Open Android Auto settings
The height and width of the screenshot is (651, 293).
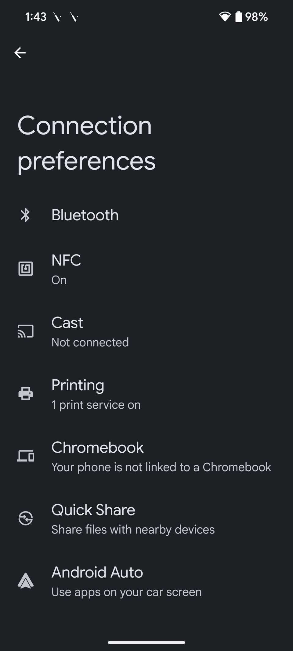coord(97,572)
